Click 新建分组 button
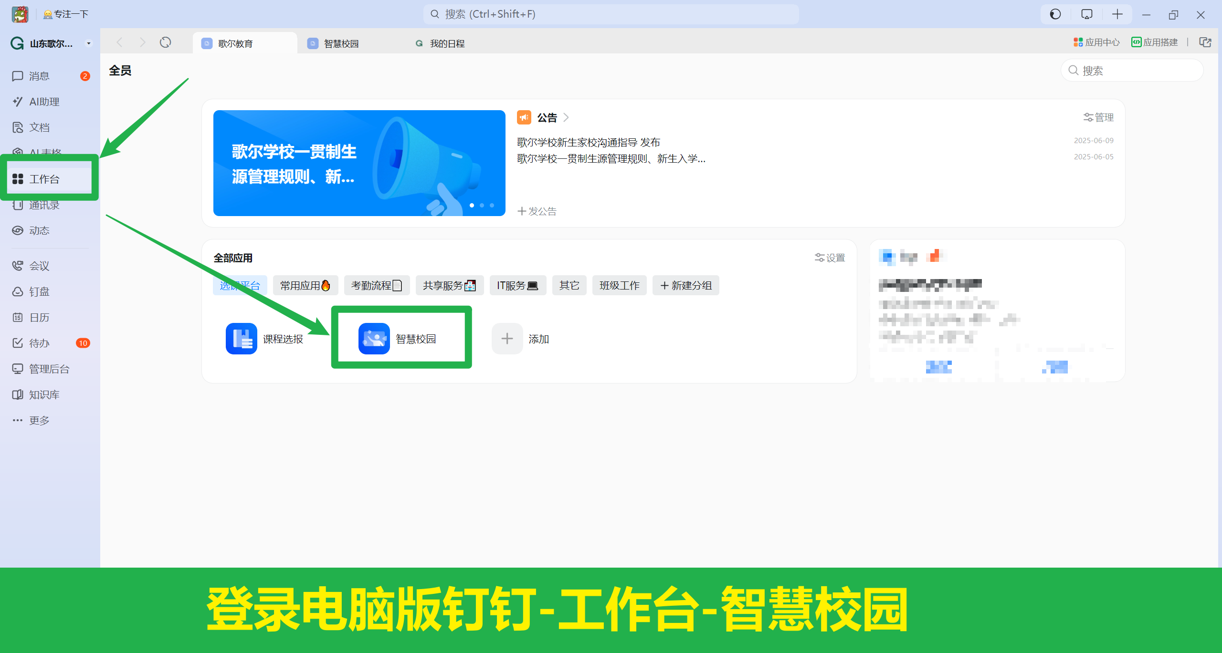This screenshot has width=1222, height=653. point(685,285)
